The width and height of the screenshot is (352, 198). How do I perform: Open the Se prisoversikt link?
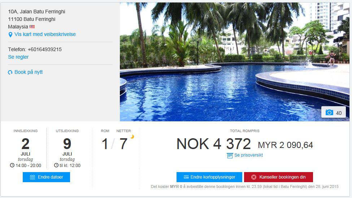tap(248, 155)
